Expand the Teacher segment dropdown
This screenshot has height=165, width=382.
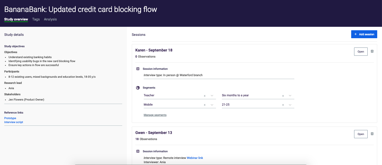pyautogui.click(x=212, y=96)
